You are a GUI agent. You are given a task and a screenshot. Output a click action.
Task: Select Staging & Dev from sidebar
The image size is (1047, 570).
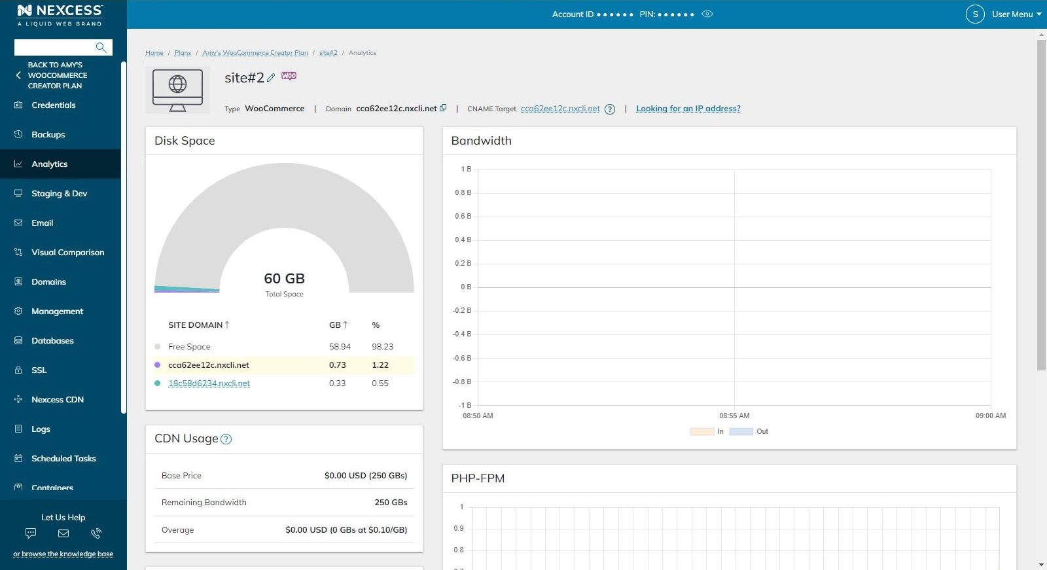tap(59, 193)
